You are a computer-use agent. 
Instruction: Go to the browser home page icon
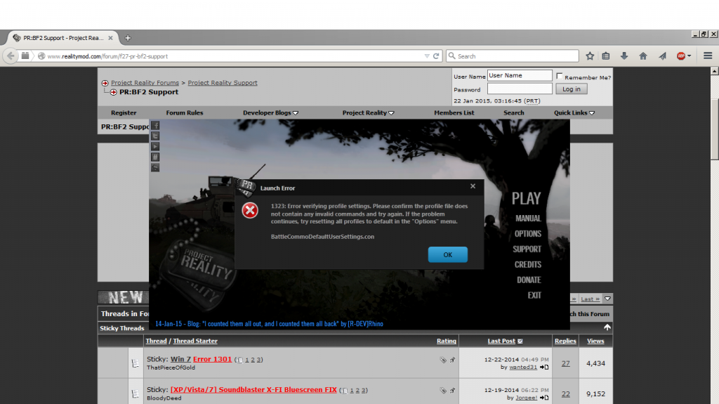pyautogui.click(x=642, y=56)
